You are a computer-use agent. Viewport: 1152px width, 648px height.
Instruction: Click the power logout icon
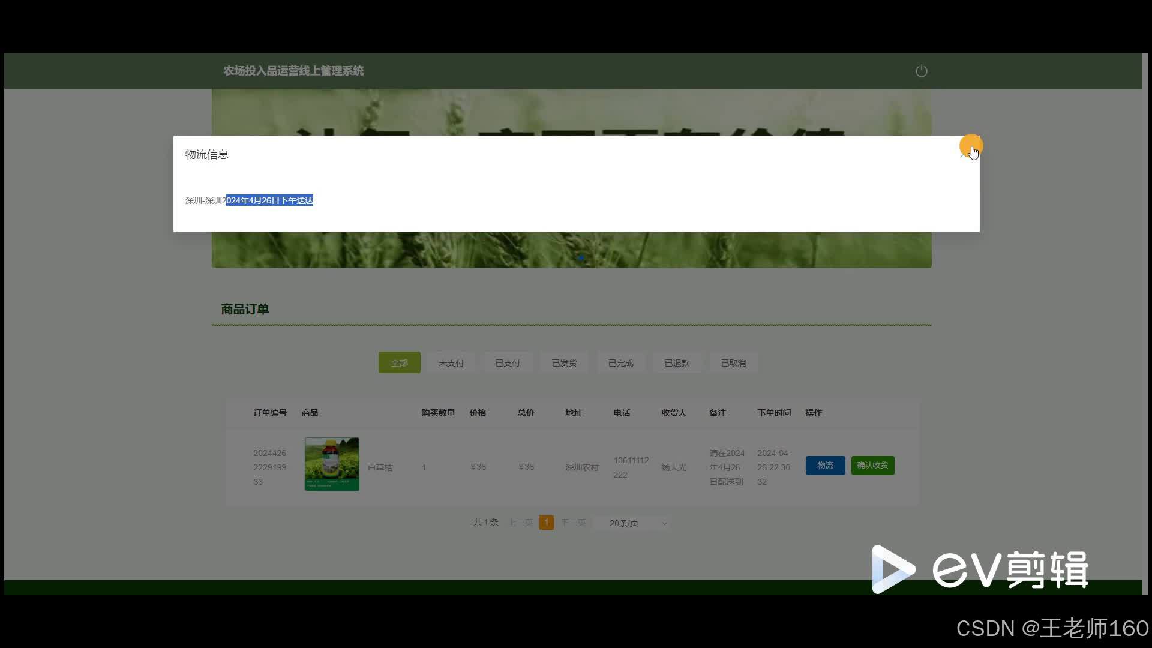(x=921, y=71)
